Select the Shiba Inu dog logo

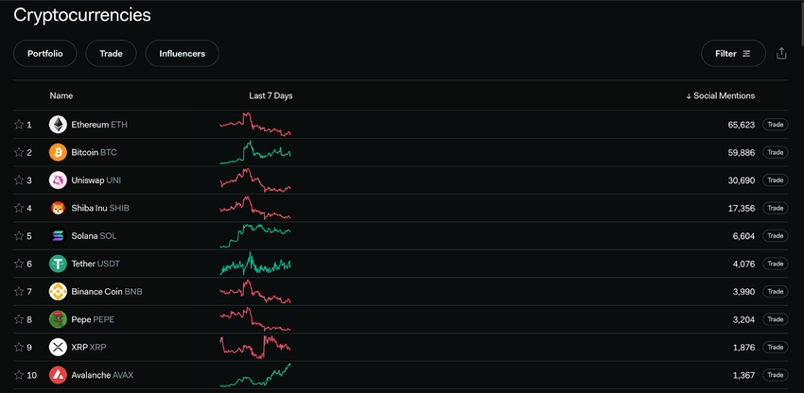(x=58, y=208)
